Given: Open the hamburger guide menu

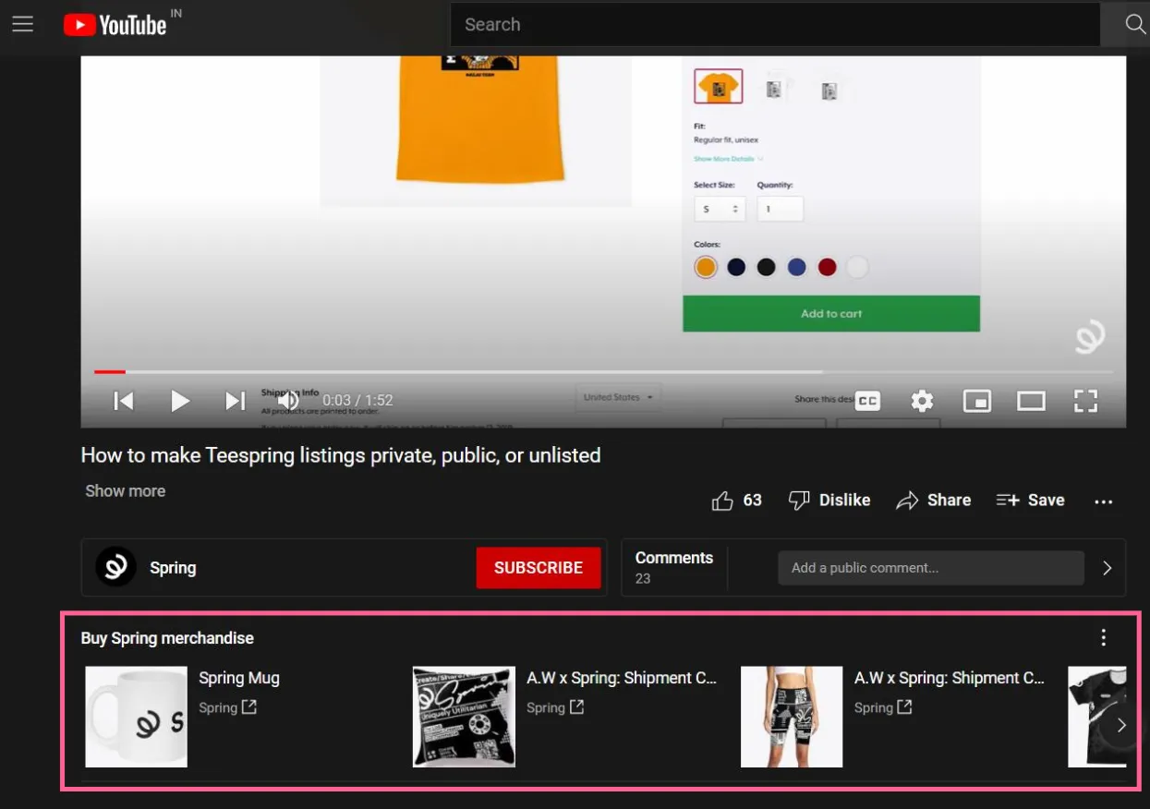Looking at the screenshot, I should pyautogui.click(x=23, y=25).
